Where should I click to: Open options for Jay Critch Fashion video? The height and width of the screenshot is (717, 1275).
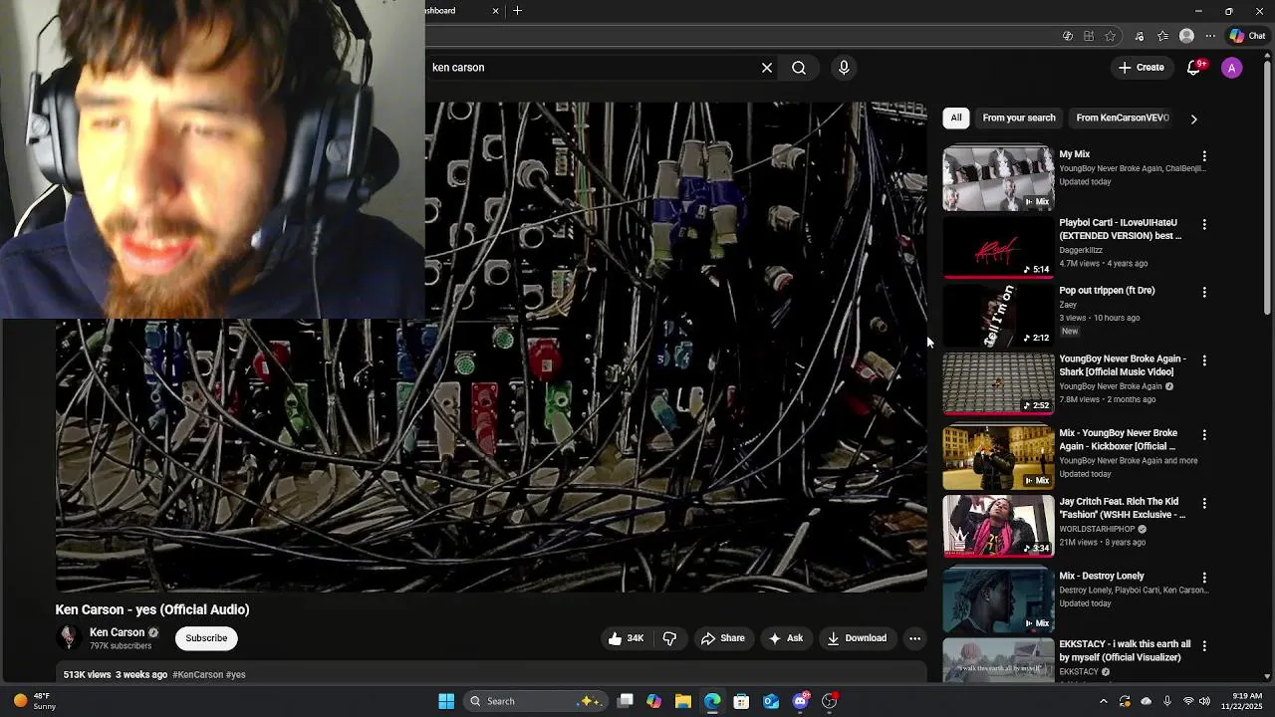click(x=1204, y=504)
